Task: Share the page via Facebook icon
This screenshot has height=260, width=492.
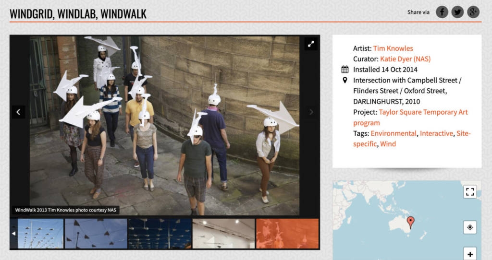Action: 442,12
